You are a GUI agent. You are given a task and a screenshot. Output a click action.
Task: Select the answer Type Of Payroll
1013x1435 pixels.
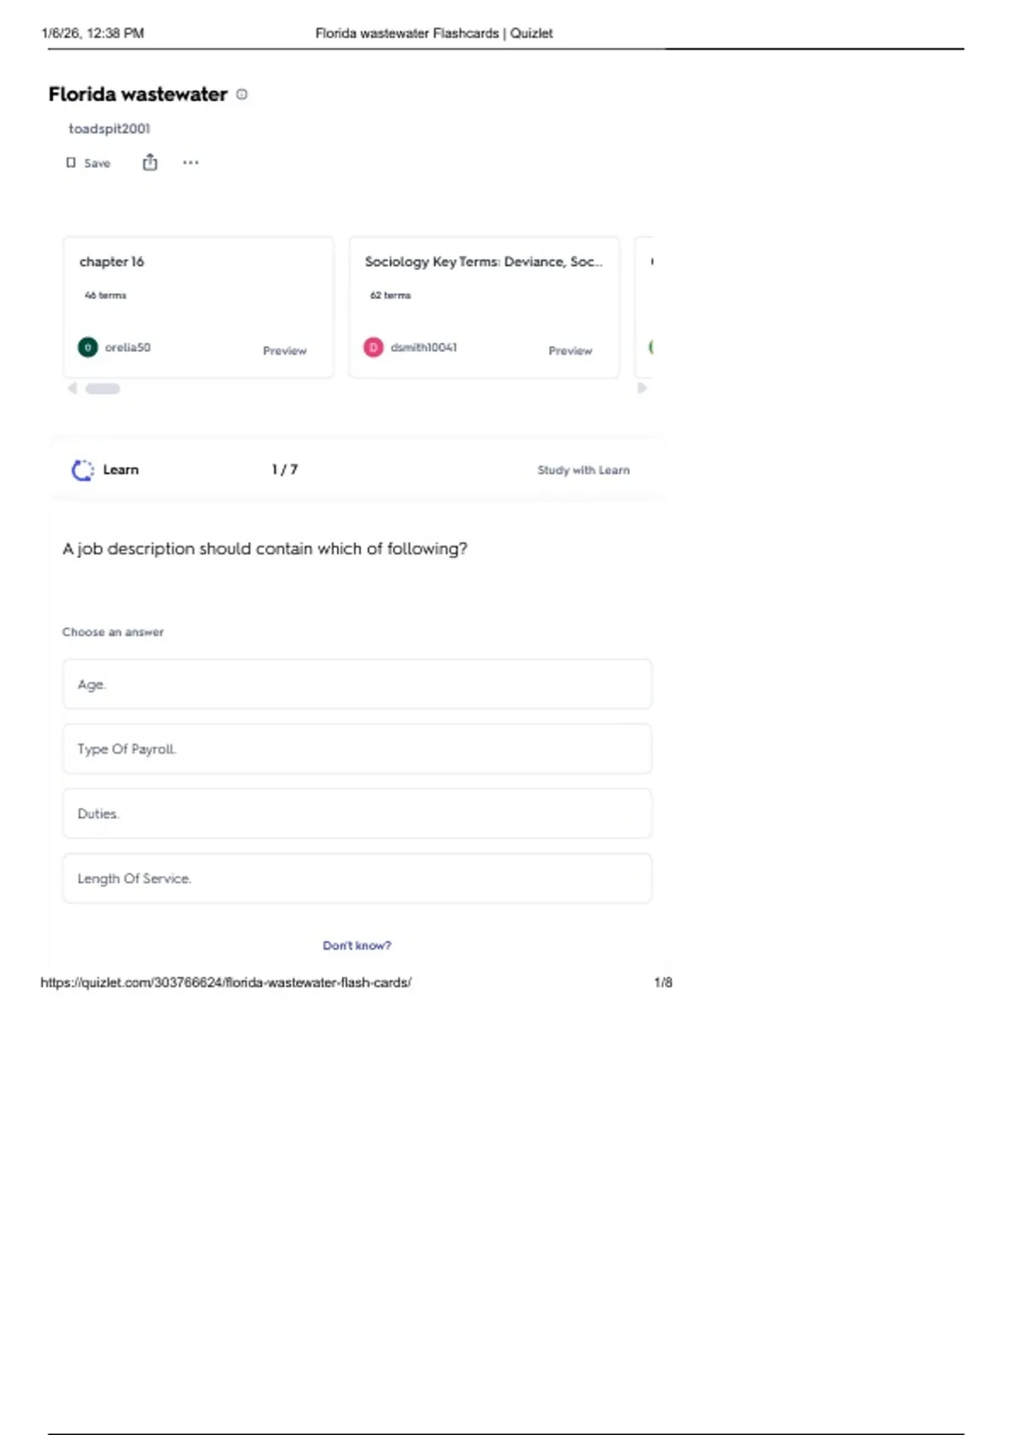(356, 749)
